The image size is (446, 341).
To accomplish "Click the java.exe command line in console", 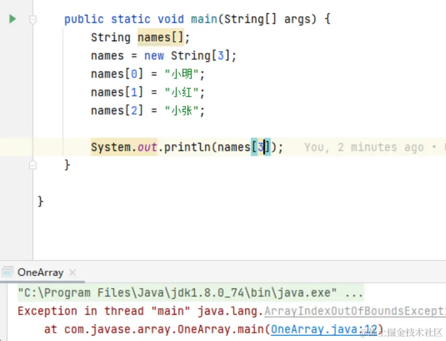I will click(190, 293).
